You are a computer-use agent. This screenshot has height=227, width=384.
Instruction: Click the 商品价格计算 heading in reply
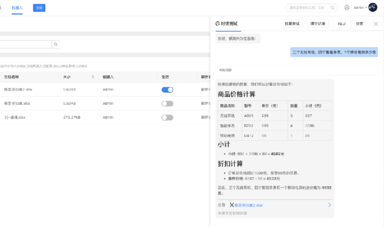(237, 94)
